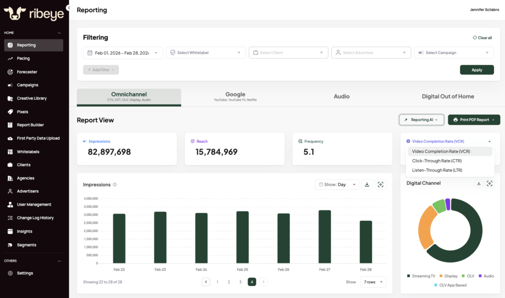The image size is (505, 298).
Task: Go to chart page 2
Action: coord(229,282)
